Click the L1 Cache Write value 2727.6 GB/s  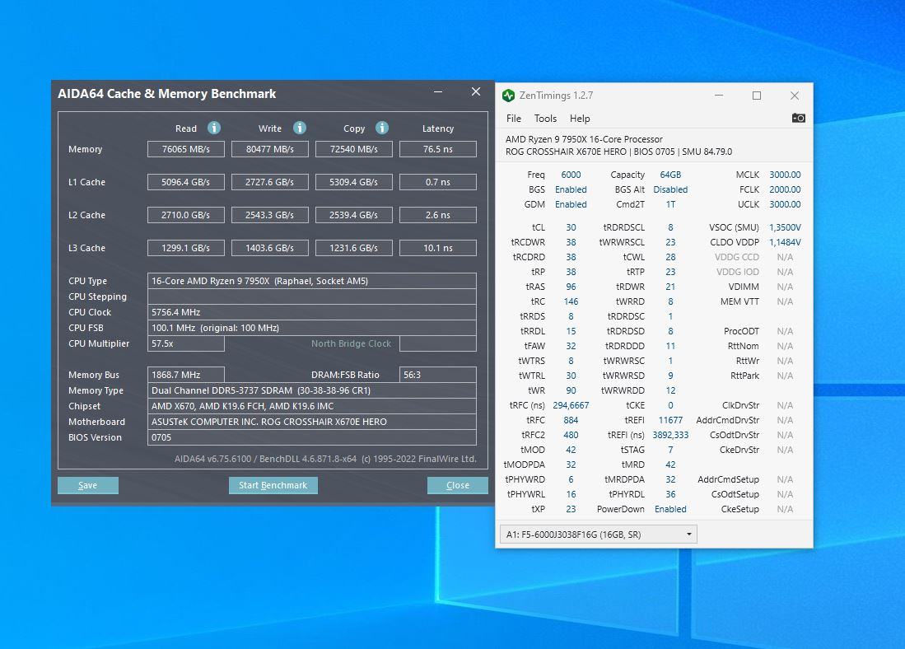[x=269, y=182]
